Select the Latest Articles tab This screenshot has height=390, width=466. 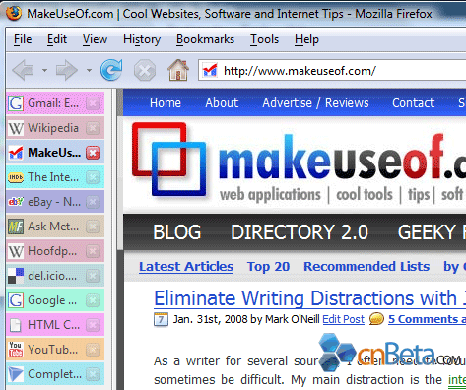tap(186, 267)
